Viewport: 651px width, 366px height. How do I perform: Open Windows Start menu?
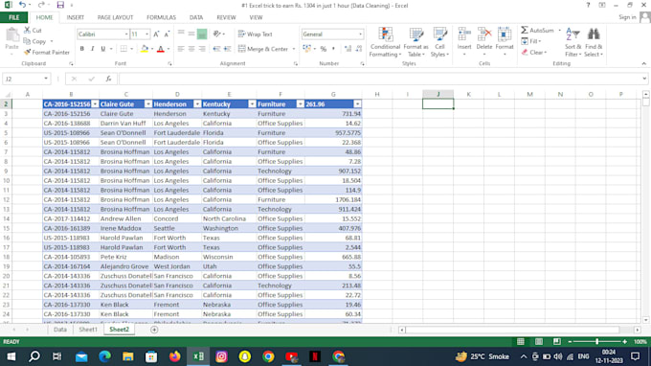click(11, 356)
